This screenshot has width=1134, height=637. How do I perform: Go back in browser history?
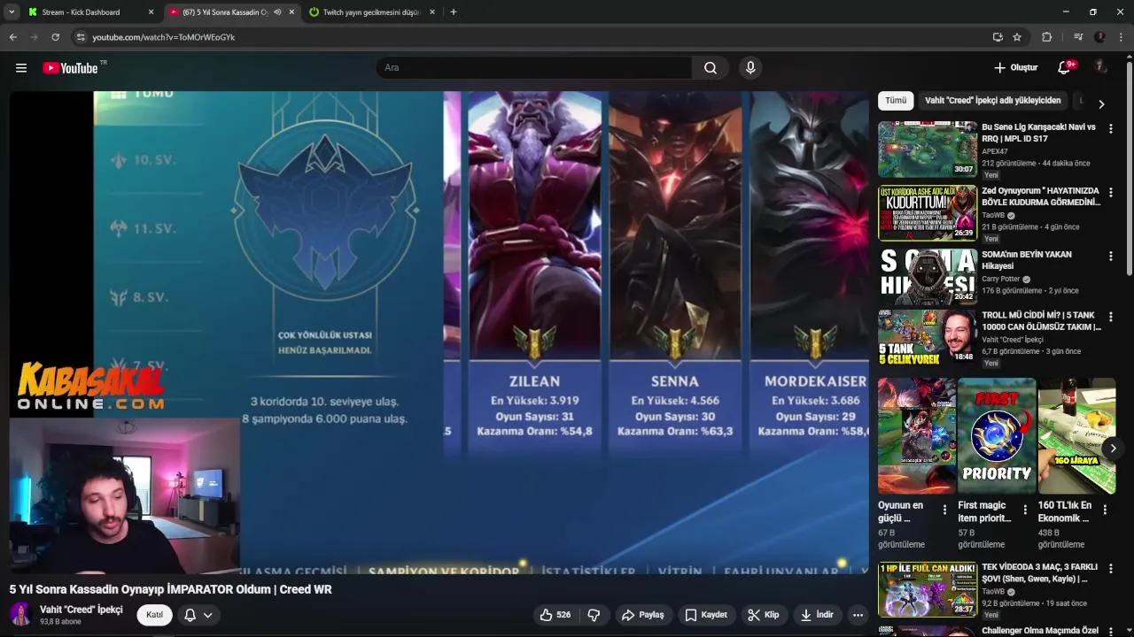(12, 37)
